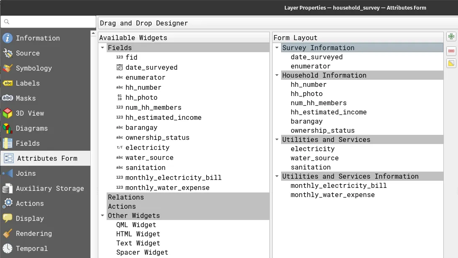Remove selected item using the red minus
The image size is (458, 258).
pyautogui.click(x=451, y=50)
